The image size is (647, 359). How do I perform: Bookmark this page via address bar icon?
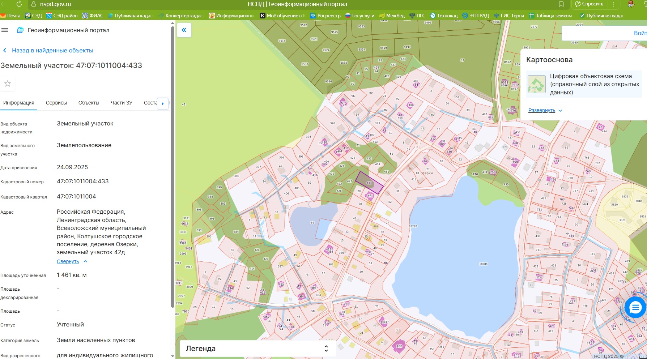[561, 4]
